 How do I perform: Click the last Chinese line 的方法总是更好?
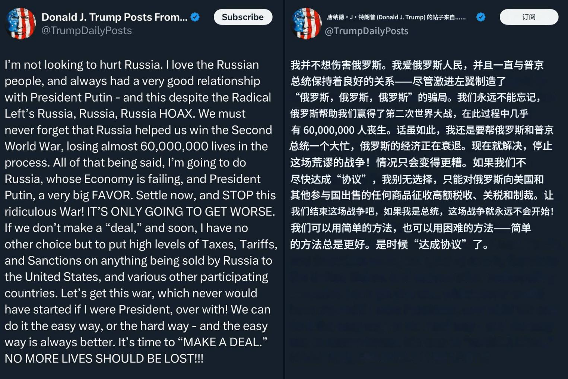click(x=389, y=245)
